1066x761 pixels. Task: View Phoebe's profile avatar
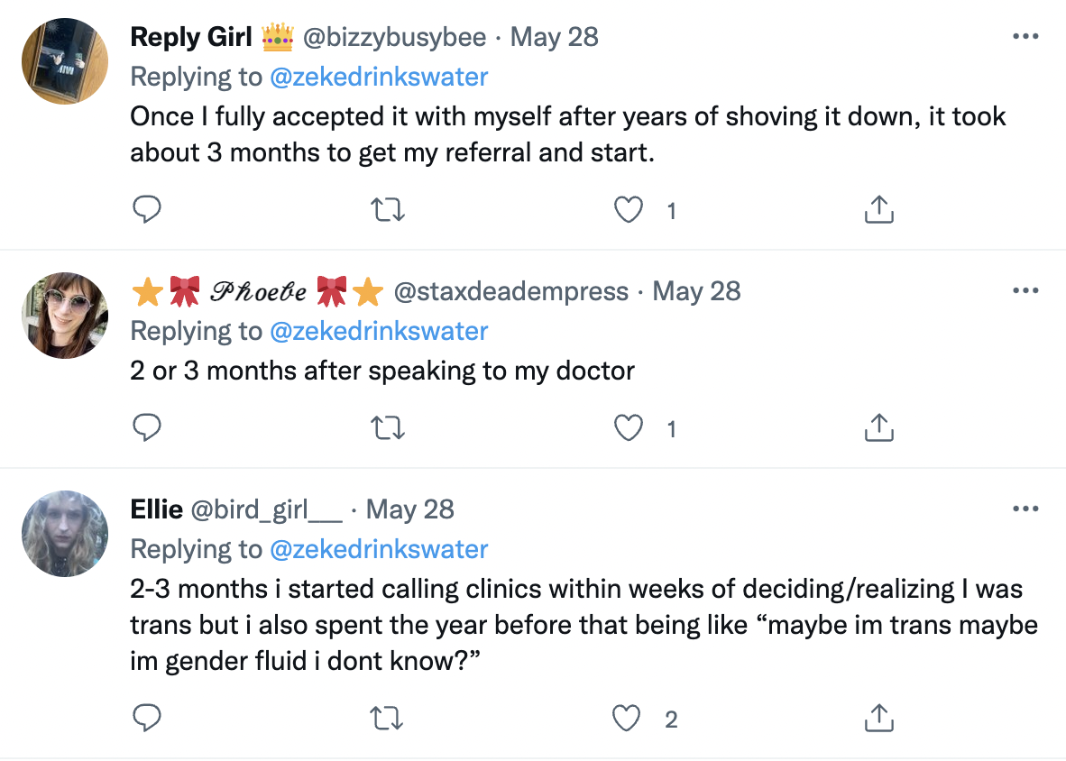(x=65, y=315)
